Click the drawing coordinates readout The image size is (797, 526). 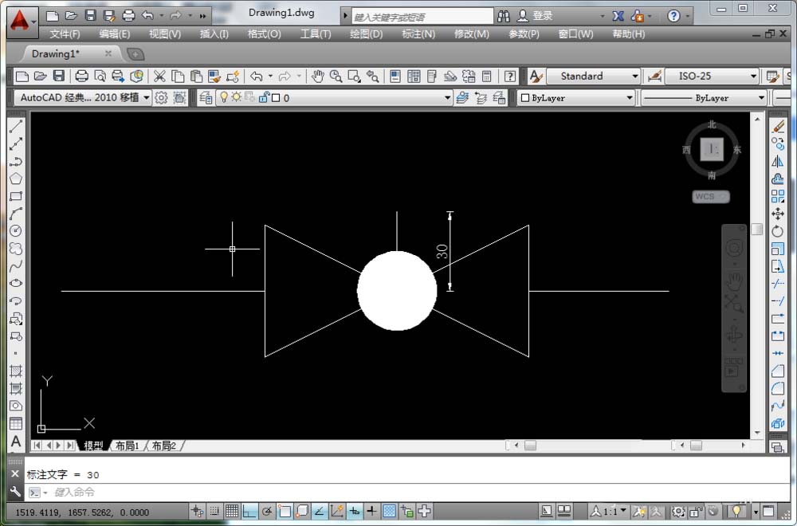click(x=81, y=512)
